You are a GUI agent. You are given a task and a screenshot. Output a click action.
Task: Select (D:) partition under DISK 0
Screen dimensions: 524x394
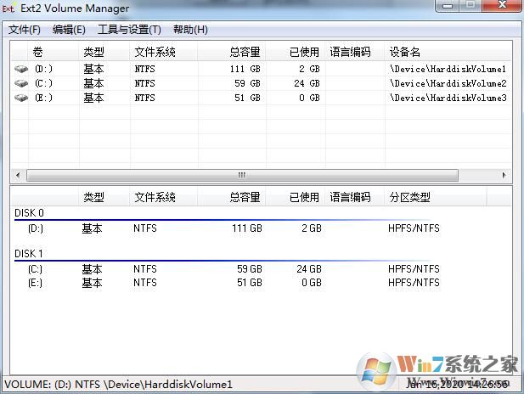(36, 228)
